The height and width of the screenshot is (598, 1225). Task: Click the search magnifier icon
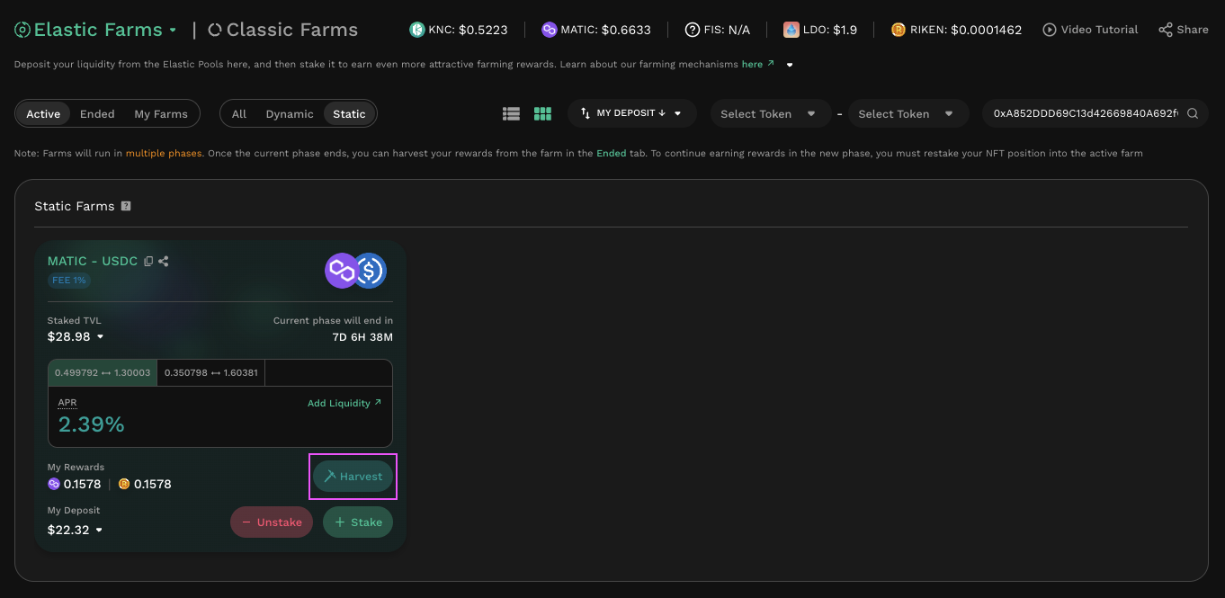pyautogui.click(x=1193, y=113)
